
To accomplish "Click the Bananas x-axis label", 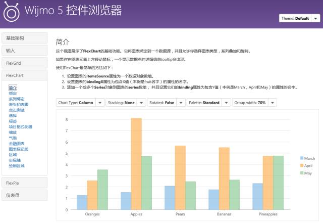I will pos(224,214).
